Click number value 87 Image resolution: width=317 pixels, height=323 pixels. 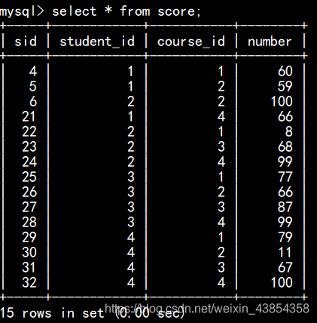[x=285, y=207]
